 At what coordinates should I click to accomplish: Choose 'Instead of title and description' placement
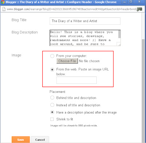pyautogui.click(x=52, y=105)
